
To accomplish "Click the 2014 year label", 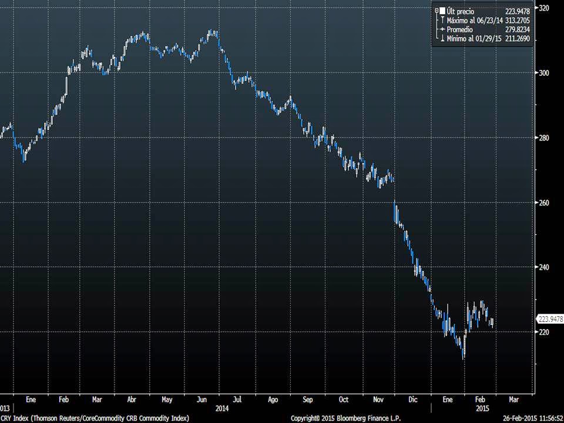I will coord(222,409).
